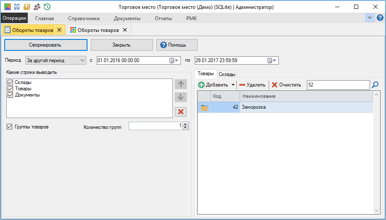
Task: Click the folder icon in Заморозка row
Action: 204,107
